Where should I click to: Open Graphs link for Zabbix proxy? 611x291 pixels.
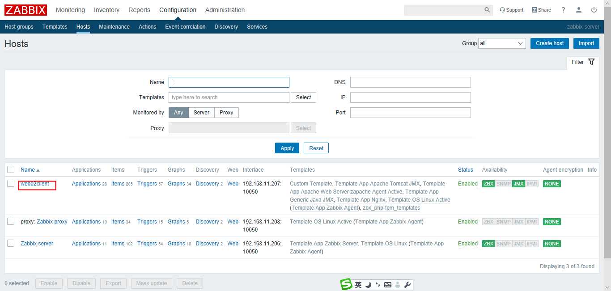pos(176,222)
